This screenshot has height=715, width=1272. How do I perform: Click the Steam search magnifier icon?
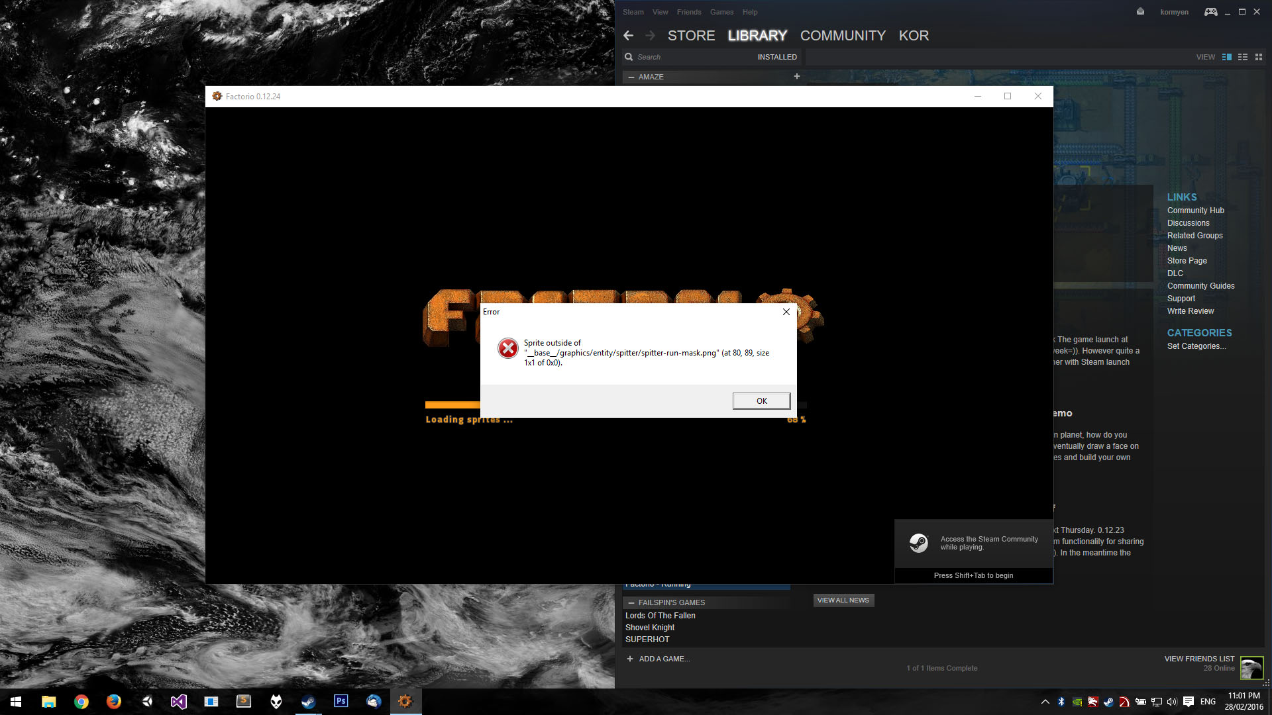[x=628, y=57]
